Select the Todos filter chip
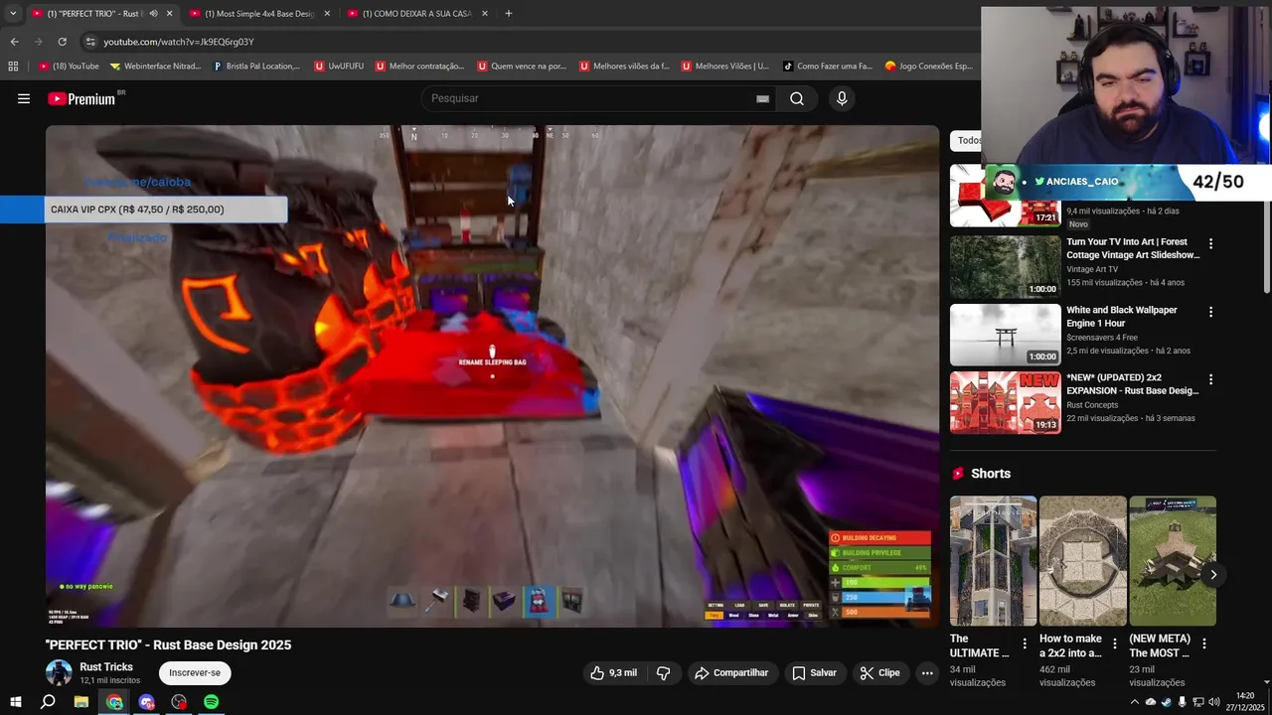 tap(968, 140)
